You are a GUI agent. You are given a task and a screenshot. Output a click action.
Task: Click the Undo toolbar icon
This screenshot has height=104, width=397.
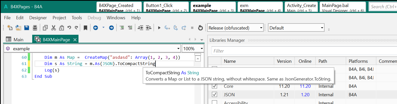pos(69,28)
